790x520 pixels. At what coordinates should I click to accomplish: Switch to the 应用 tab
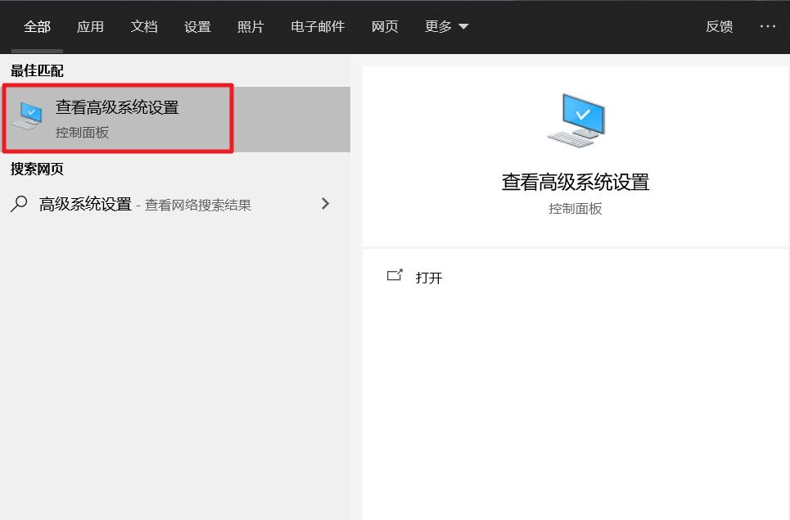[x=90, y=27]
